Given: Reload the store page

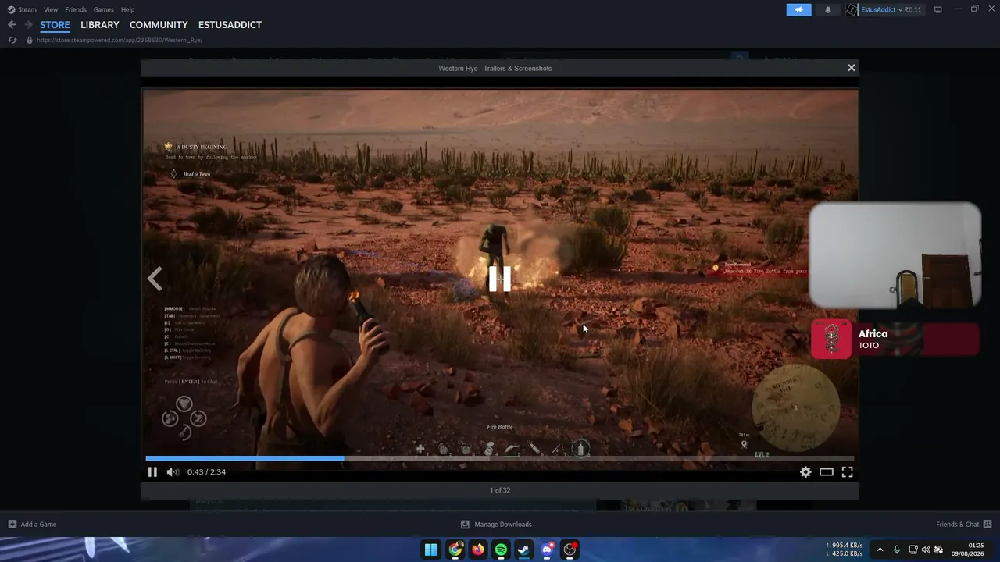Looking at the screenshot, I should tap(12, 40).
